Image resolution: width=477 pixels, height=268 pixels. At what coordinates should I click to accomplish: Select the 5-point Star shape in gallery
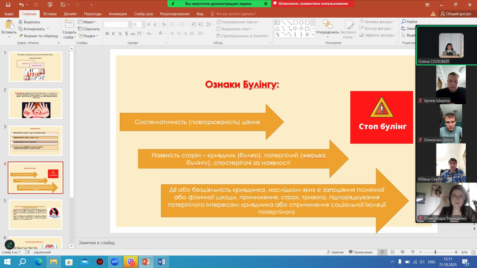pyautogui.click(x=307, y=34)
